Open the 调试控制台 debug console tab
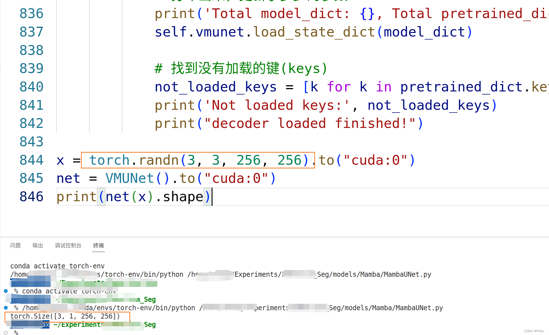The height and width of the screenshot is (335, 549). pos(68,246)
